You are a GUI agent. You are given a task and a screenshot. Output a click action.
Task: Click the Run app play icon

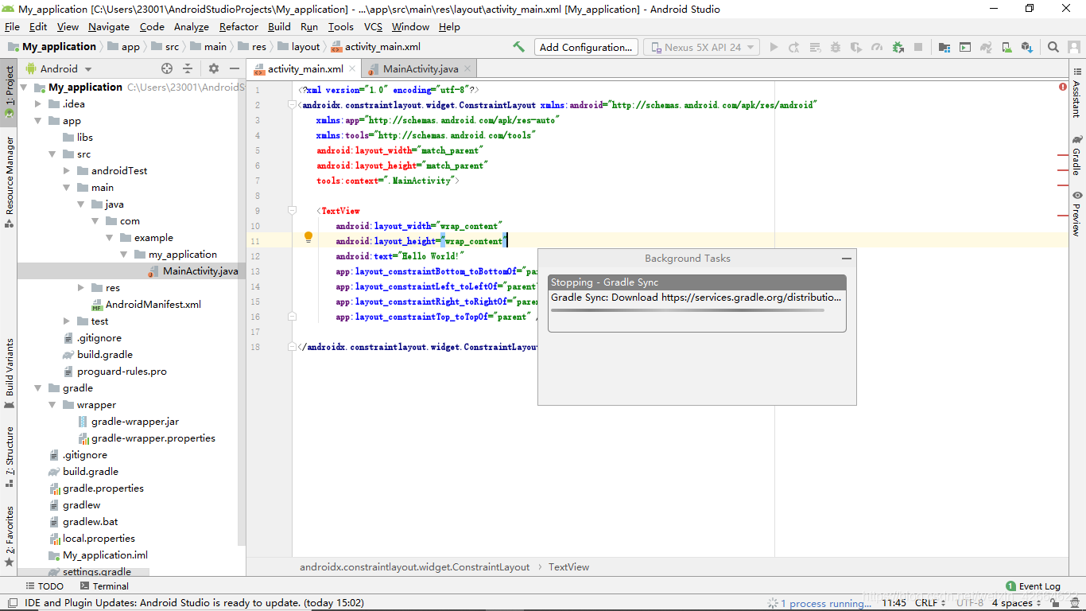(x=774, y=47)
